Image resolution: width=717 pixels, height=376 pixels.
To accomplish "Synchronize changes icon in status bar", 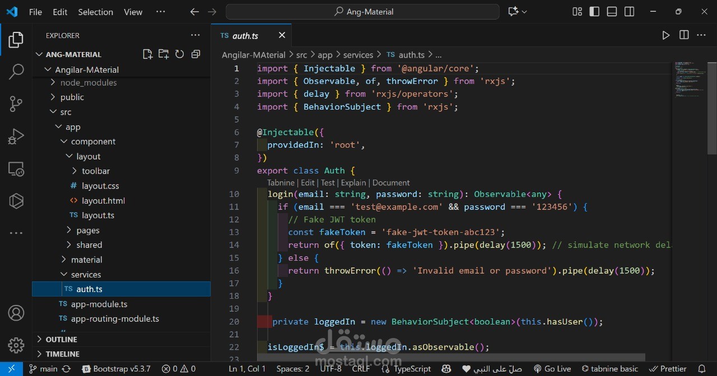I will [x=66, y=369].
